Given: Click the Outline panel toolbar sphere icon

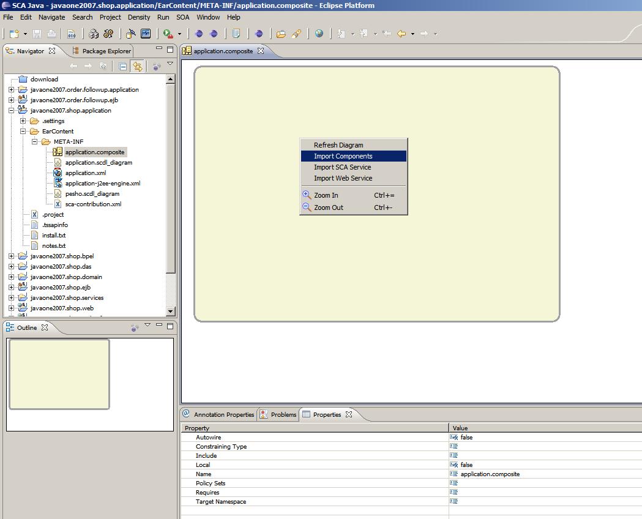Looking at the screenshot, I should point(134,327).
